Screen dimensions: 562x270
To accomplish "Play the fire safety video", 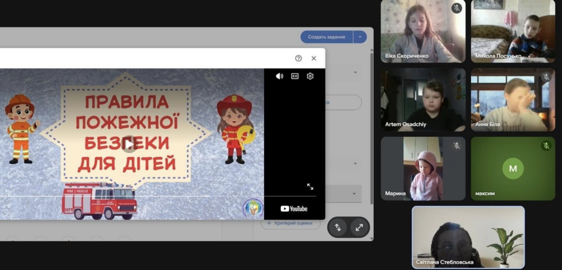I will click(129, 144).
